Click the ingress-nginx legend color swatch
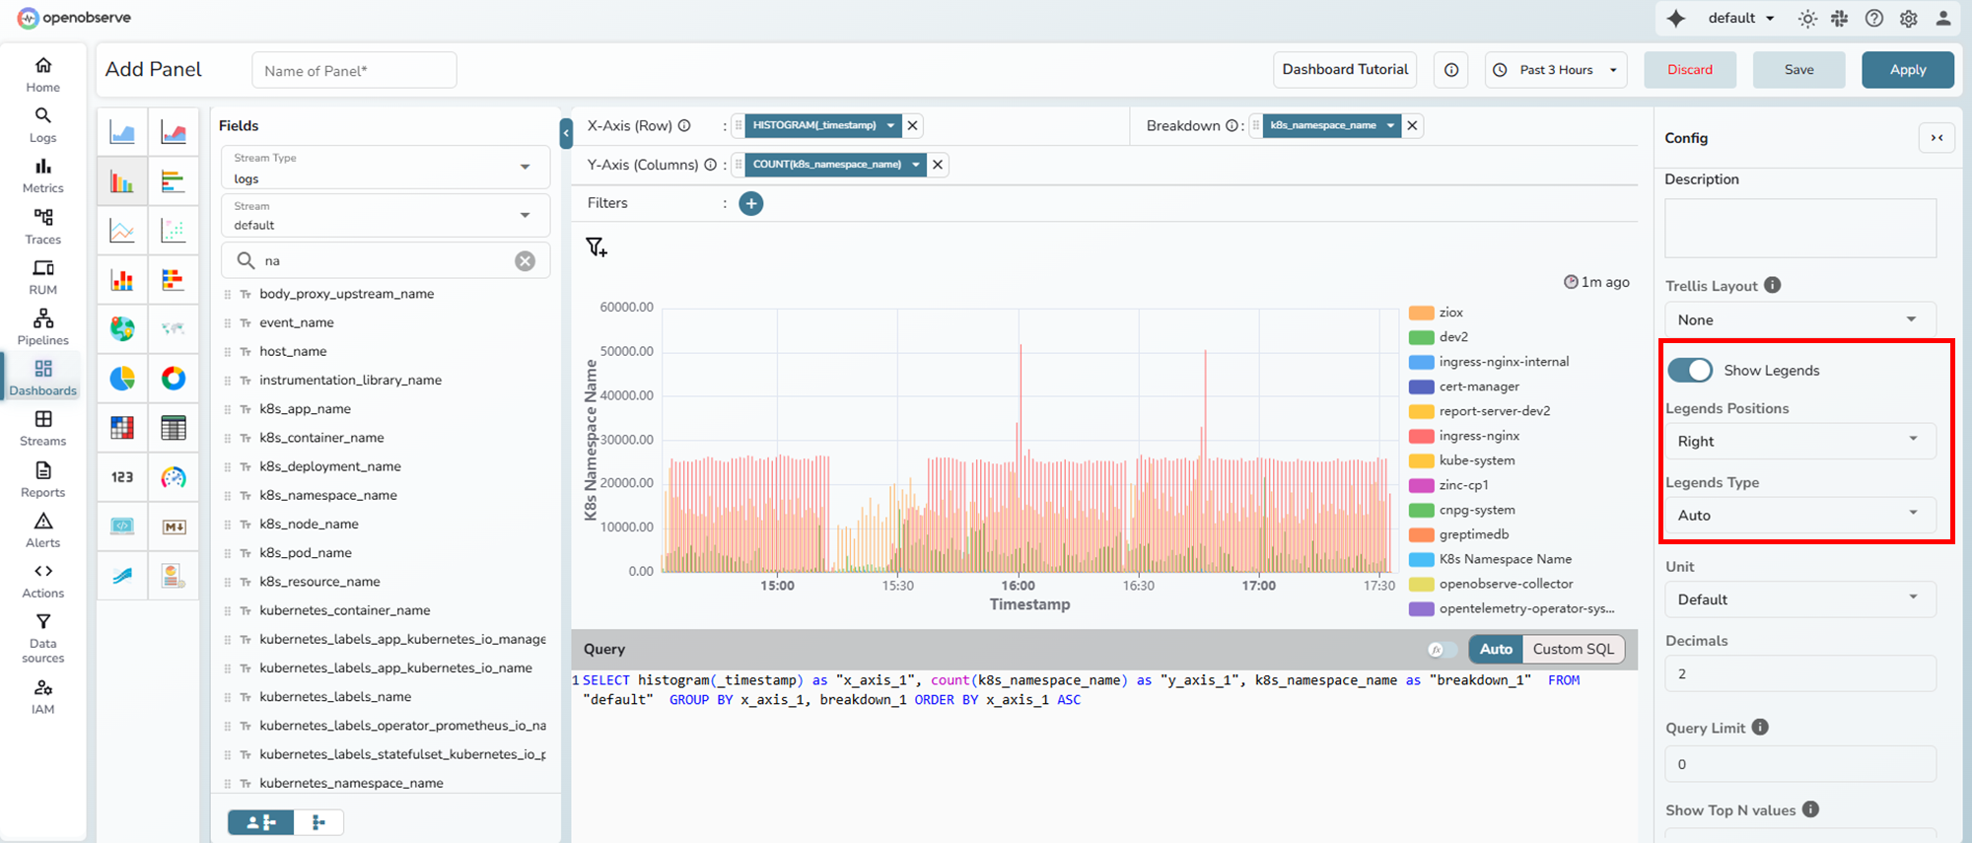 pyautogui.click(x=1421, y=436)
